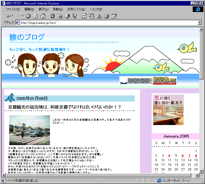This screenshot has width=205, height=184.
Task: Open the post titled 京都観光の宿泊地は
Action: click(x=65, y=107)
